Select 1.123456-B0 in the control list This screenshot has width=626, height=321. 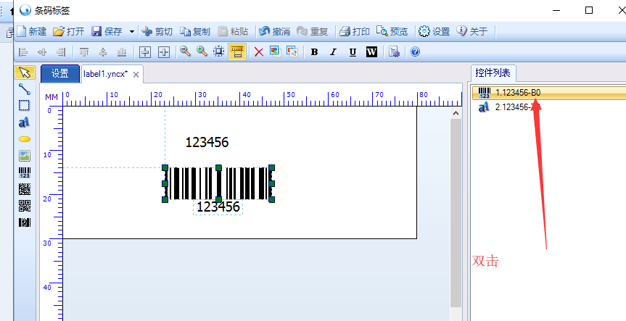point(517,93)
